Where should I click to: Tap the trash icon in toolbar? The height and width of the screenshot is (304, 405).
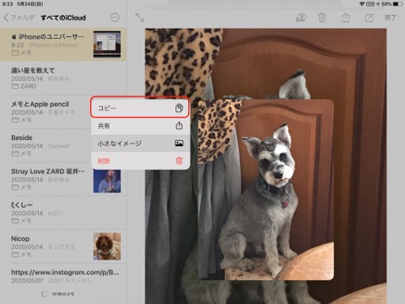pos(322,18)
